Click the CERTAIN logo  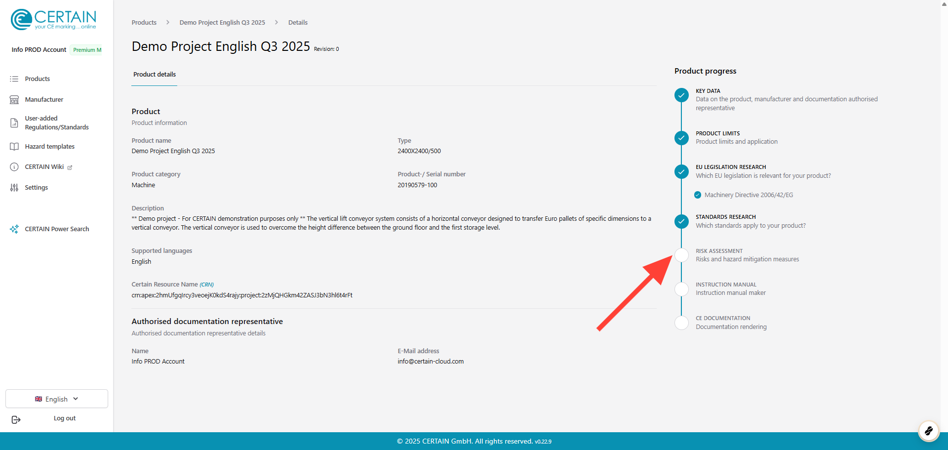pyautogui.click(x=53, y=20)
